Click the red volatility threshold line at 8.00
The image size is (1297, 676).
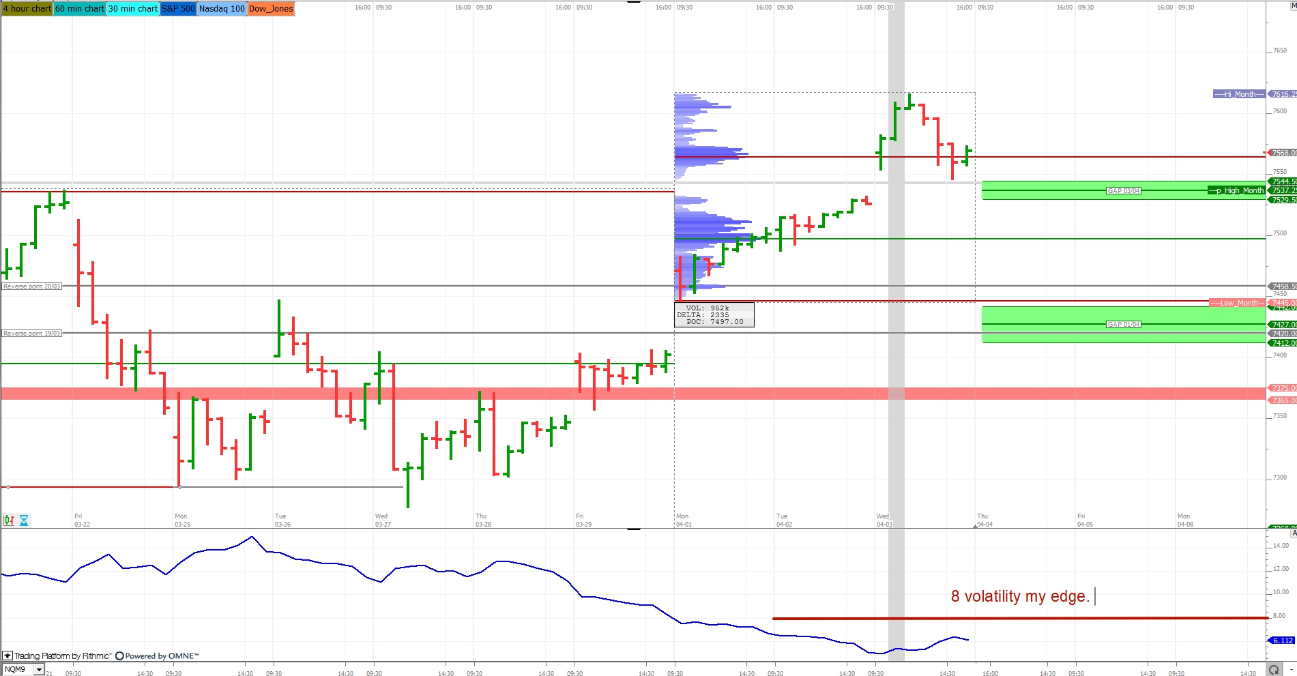coord(1020,618)
